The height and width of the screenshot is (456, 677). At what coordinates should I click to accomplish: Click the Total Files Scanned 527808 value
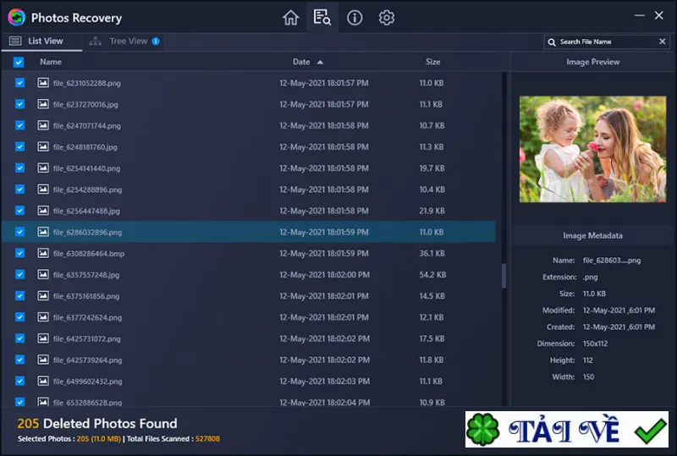click(x=207, y=439)
